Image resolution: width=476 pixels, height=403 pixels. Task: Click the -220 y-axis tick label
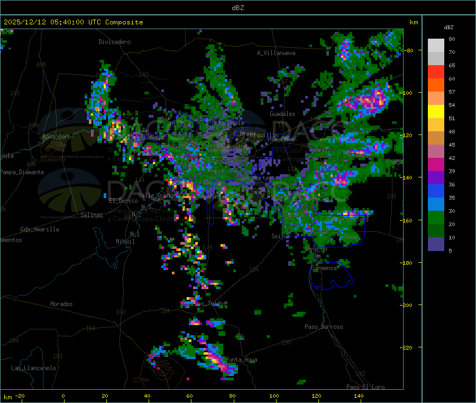(407, 347)
